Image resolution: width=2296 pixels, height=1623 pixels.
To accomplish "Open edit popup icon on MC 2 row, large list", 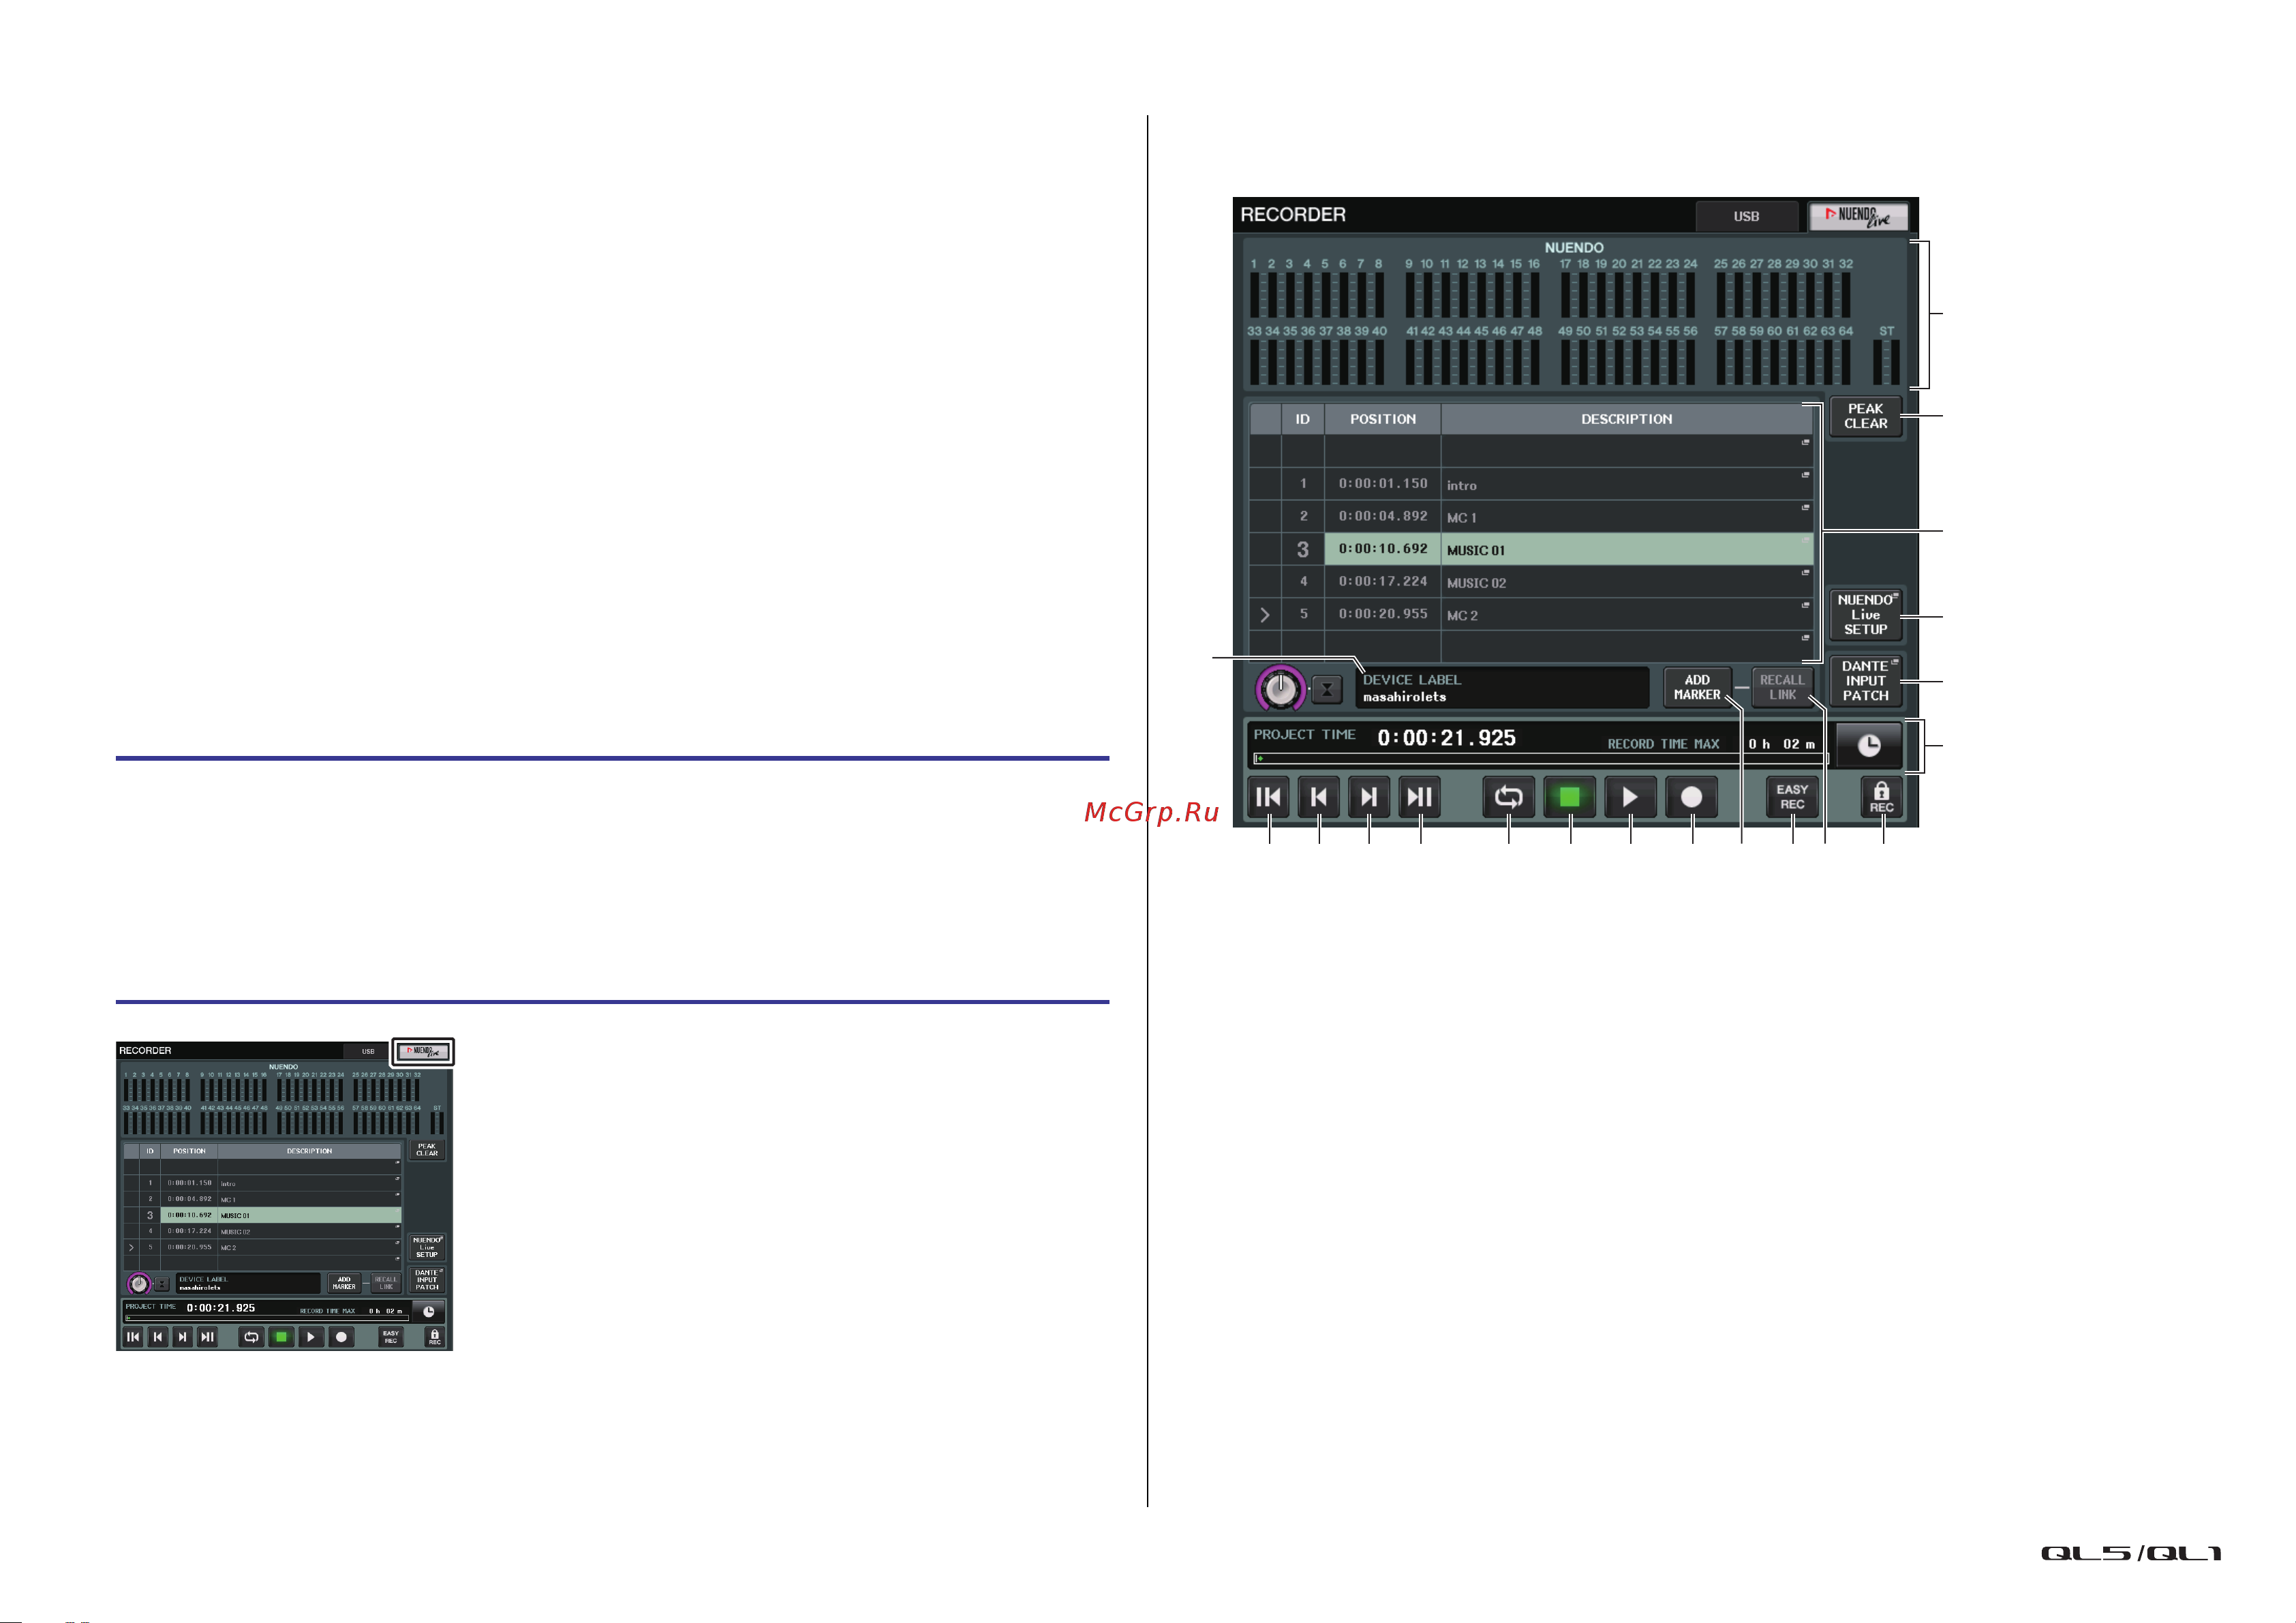I will pyautogui.click(x=1805, y=605).
